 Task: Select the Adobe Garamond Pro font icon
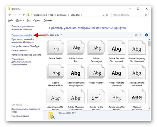(x=55, y=72)
